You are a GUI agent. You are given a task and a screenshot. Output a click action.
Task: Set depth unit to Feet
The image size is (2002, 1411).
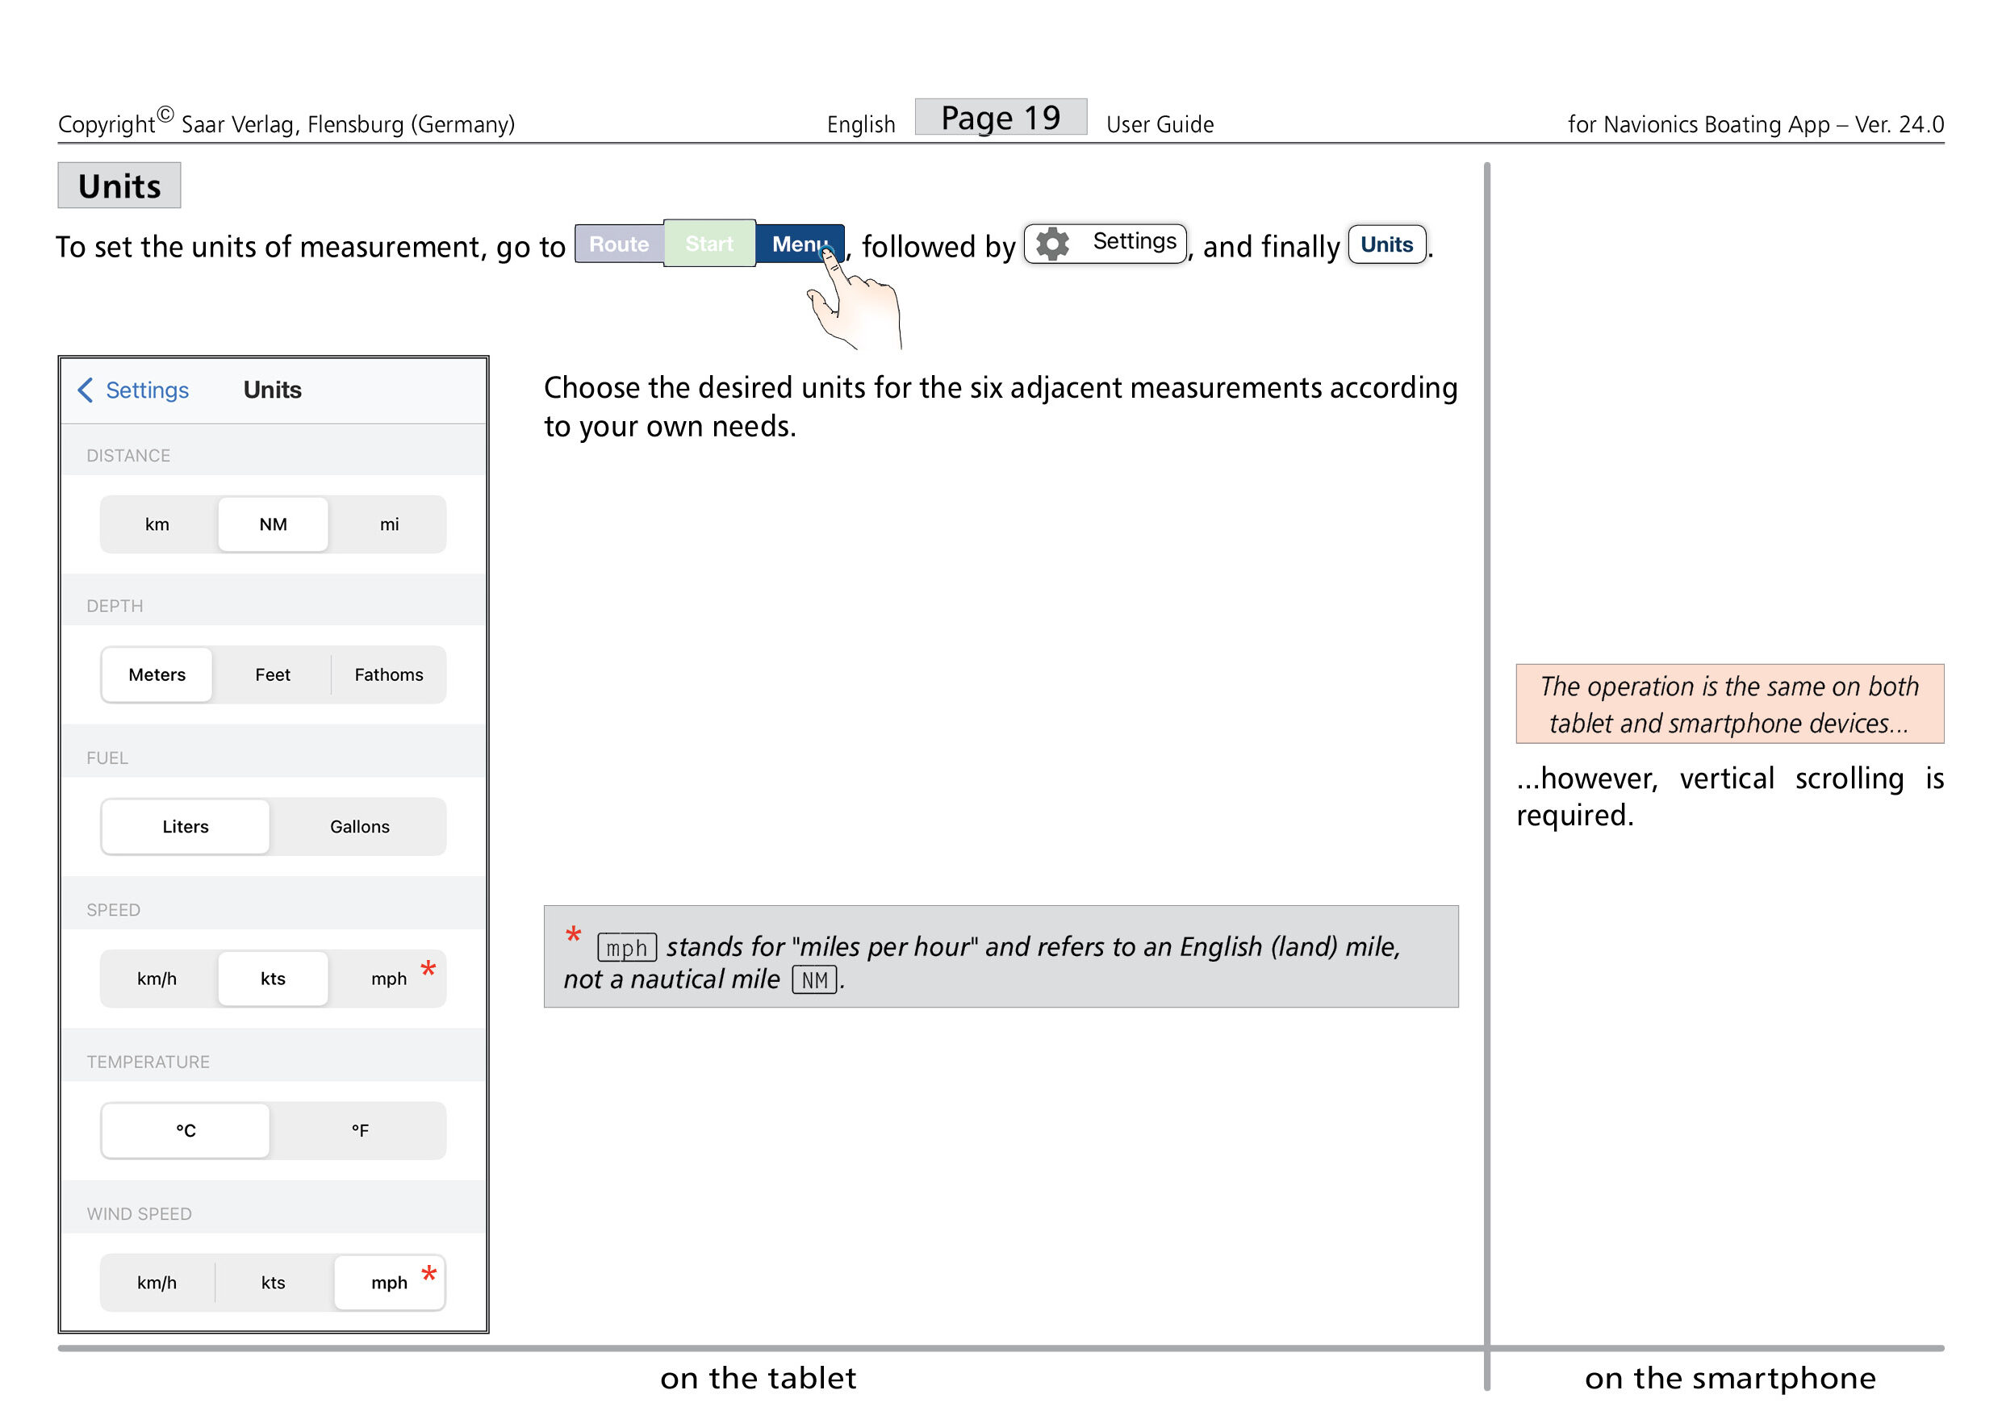[272, 674]
